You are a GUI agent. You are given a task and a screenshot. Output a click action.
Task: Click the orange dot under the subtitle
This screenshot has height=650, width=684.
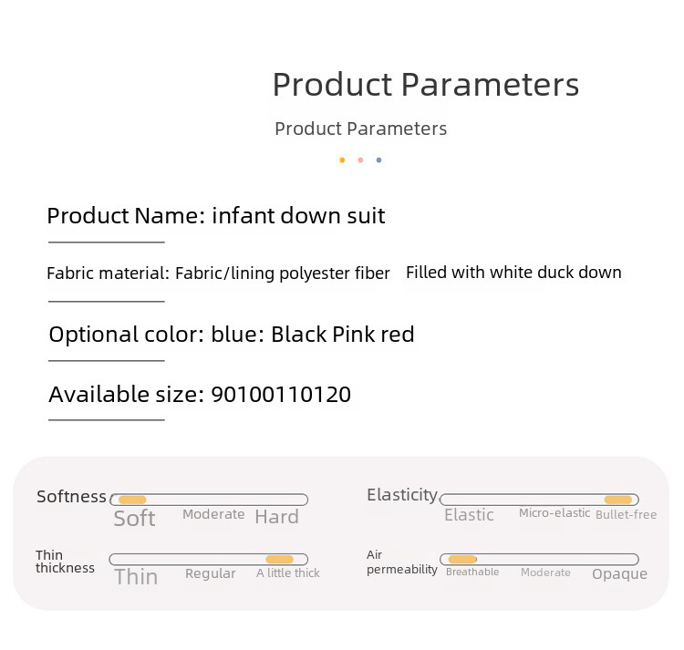click(342, 160)
